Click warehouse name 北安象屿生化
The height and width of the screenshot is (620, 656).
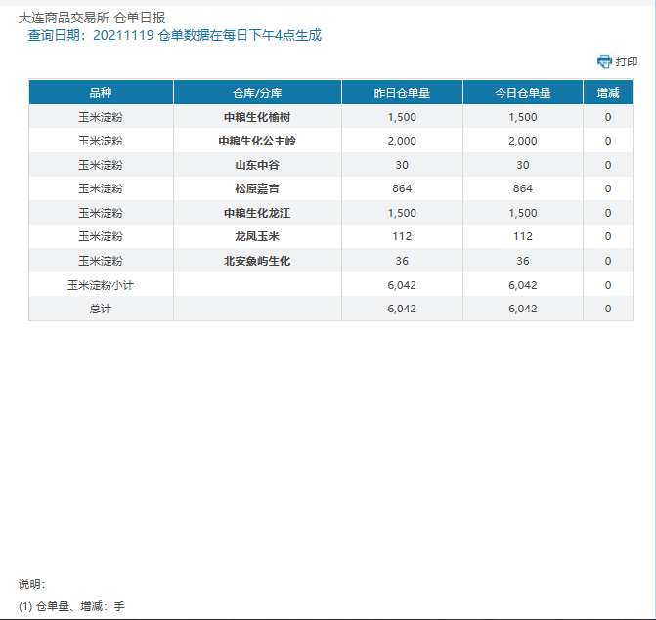(x=257, y=261)
